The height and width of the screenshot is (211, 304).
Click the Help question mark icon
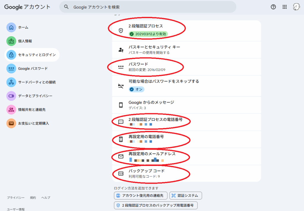click(273, 7)
